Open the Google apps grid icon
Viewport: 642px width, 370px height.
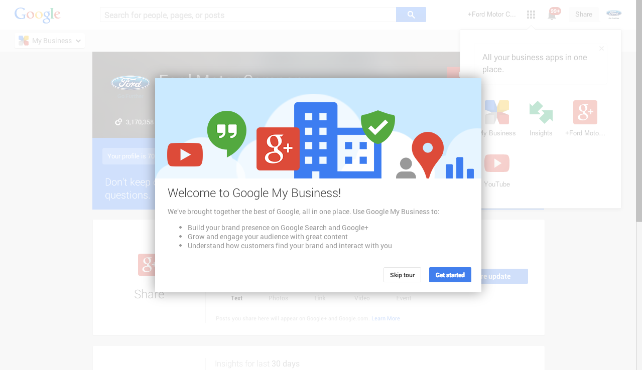531,15
